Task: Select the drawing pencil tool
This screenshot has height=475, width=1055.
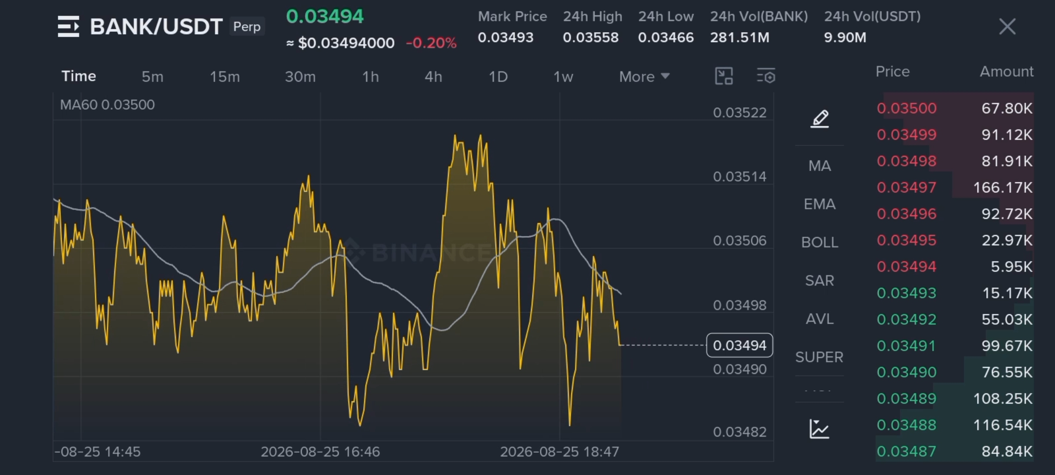Action: click(820, 119)
